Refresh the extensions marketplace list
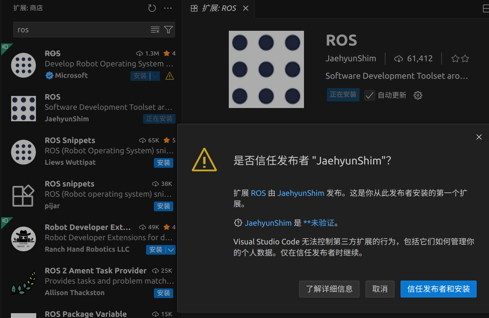 tap(152, 8)
